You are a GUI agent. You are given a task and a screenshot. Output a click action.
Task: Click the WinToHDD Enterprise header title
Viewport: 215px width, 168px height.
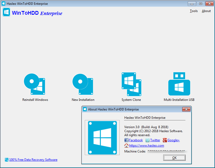pyautogui.click(x=37, y=13)
